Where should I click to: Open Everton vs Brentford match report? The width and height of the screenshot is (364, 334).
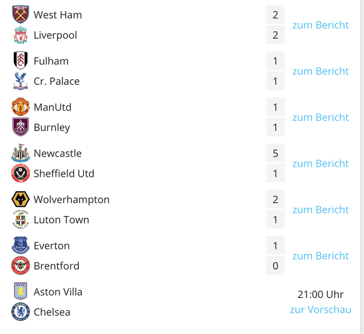320,256
